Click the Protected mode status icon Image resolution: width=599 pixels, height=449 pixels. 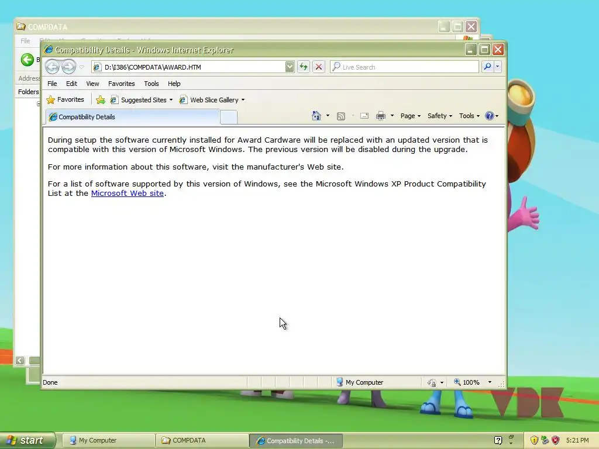tap(432, 382)
